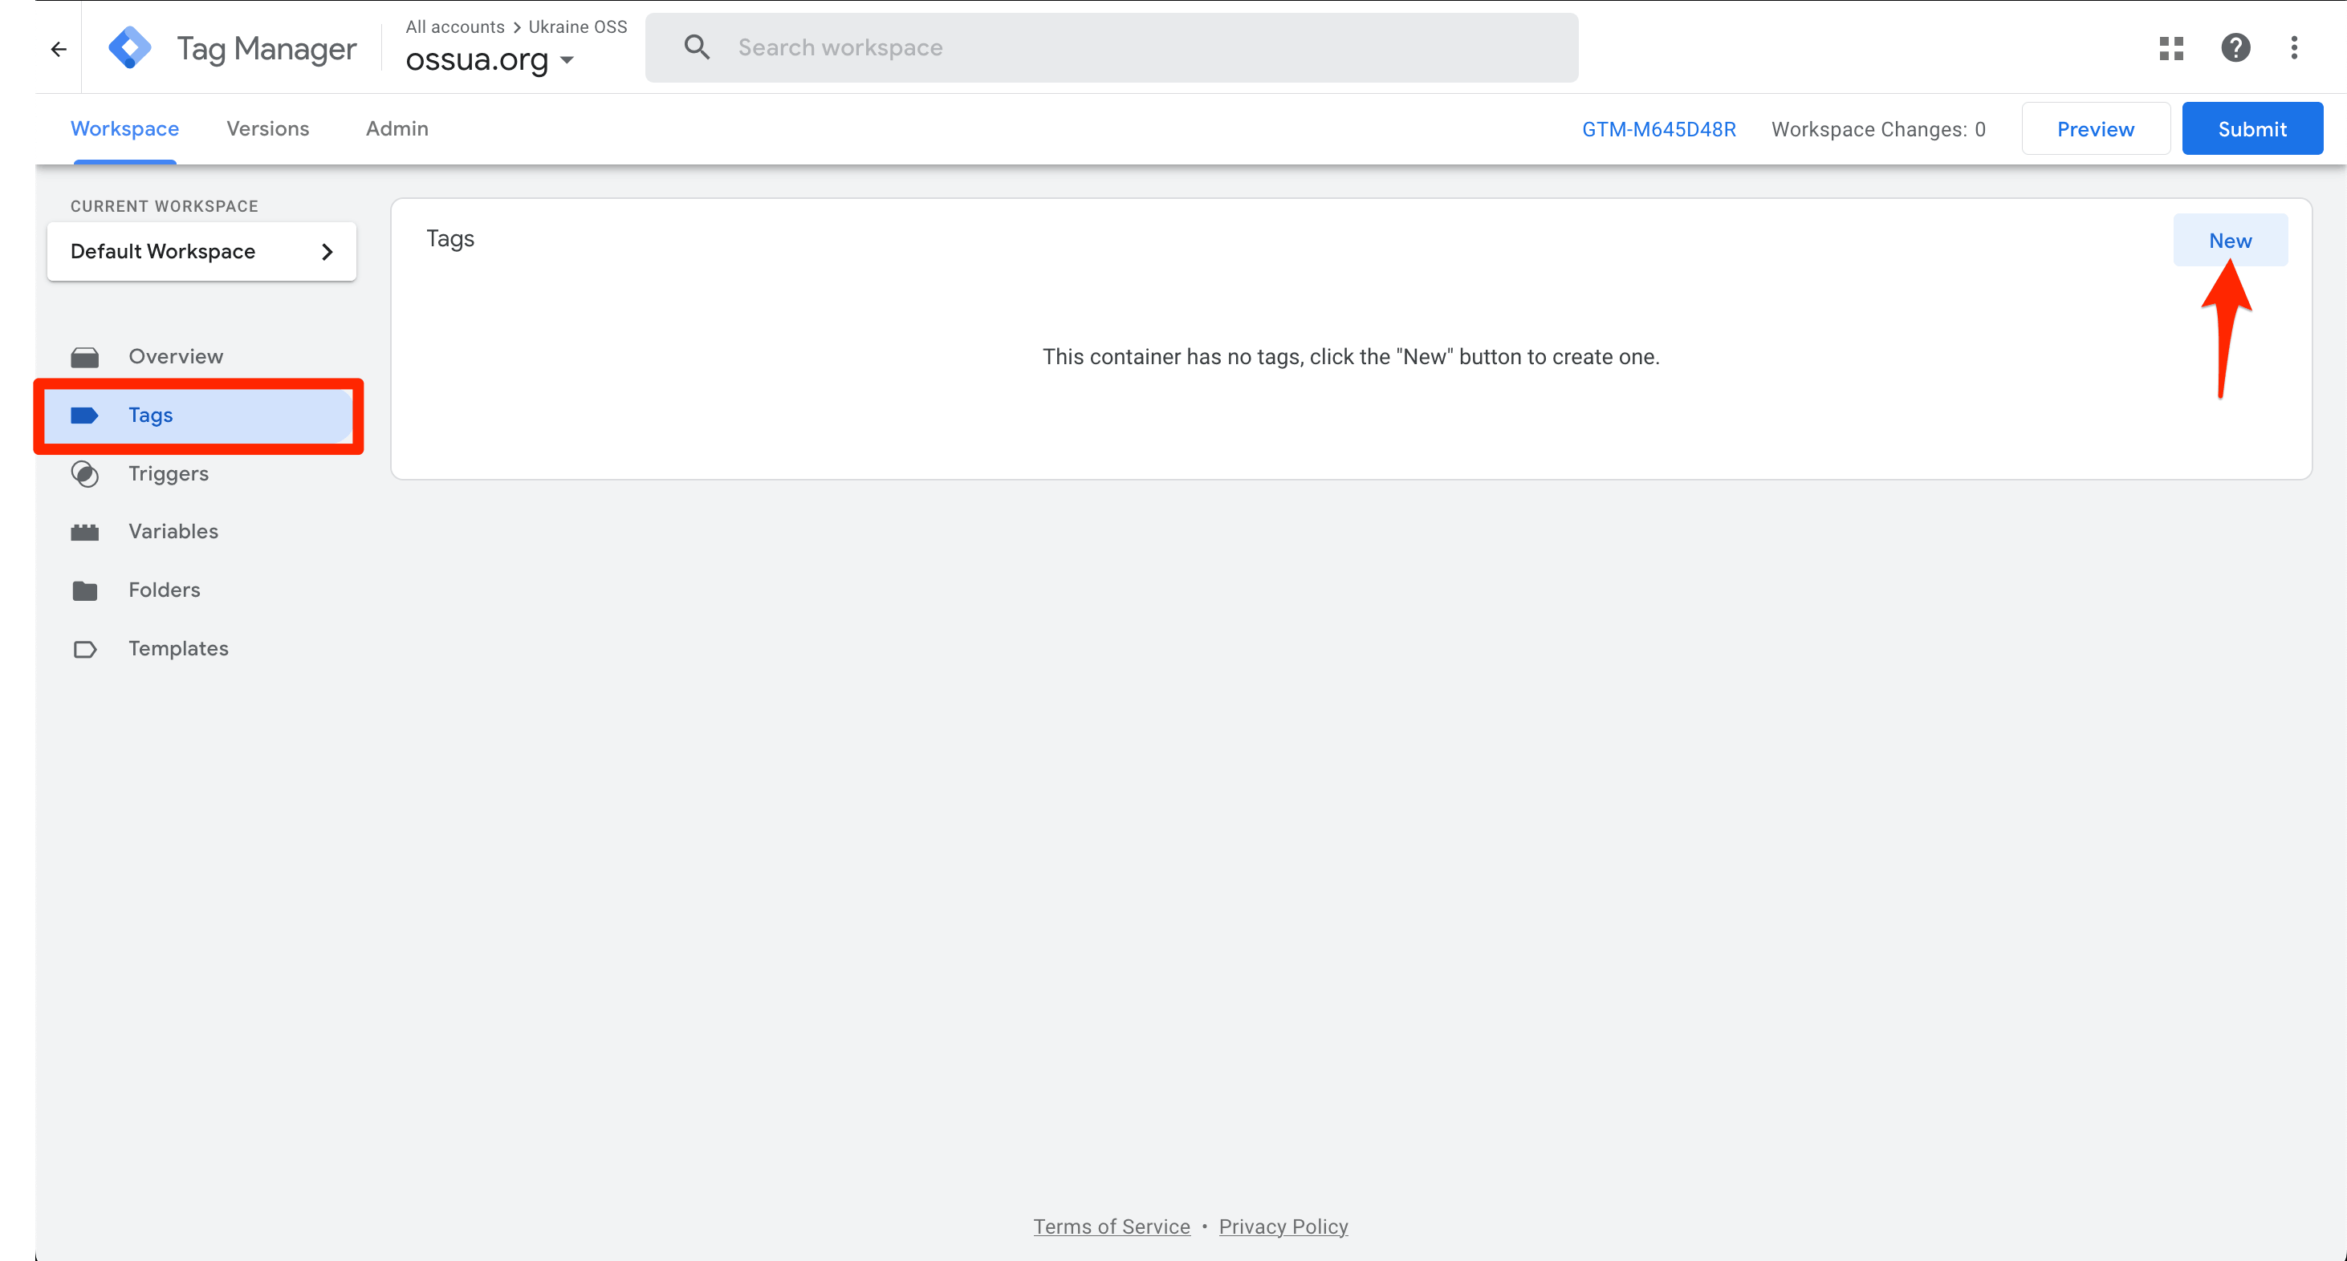Open the Privacy Policy link
Image resolution: width=2347 pixels, height=1261 pixels.
pyautogui.click(x=1283, y=1227)
